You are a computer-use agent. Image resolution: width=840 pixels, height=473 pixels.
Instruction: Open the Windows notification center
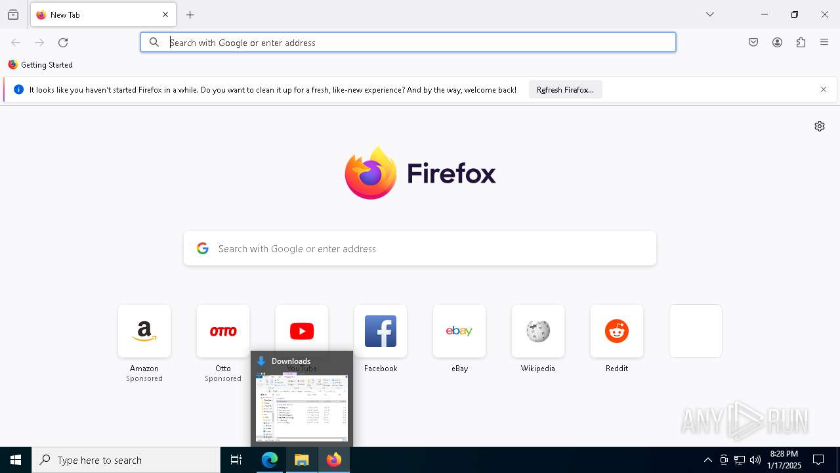(818, 460)
